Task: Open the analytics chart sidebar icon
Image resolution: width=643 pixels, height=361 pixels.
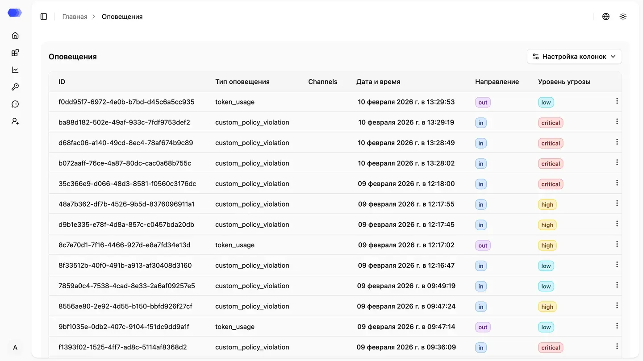Action: 15,70
